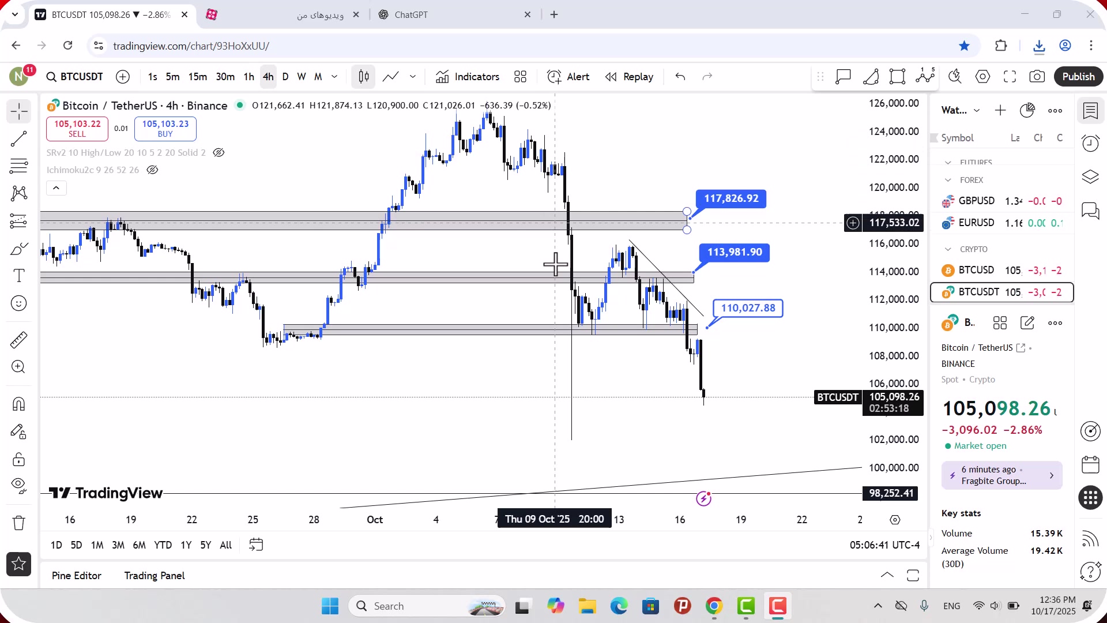
Task: Toggle SRv2 indicator visibility eye
Action: pyautogui.click(x=219, y=153)
